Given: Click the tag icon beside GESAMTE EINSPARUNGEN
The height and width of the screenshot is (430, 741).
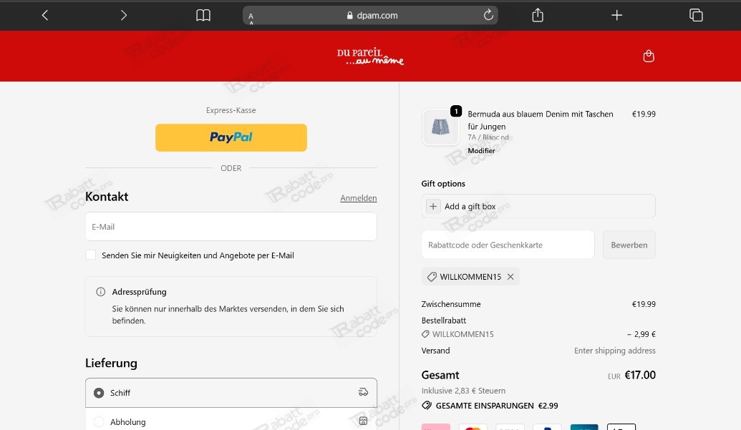Looking at the screenshot, I should pos(427,405).
